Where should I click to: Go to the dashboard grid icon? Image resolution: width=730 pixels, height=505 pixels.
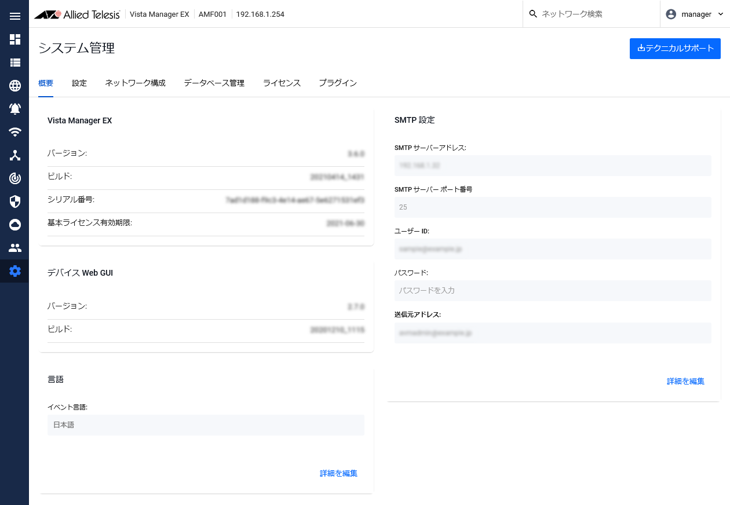coord(15,39)
